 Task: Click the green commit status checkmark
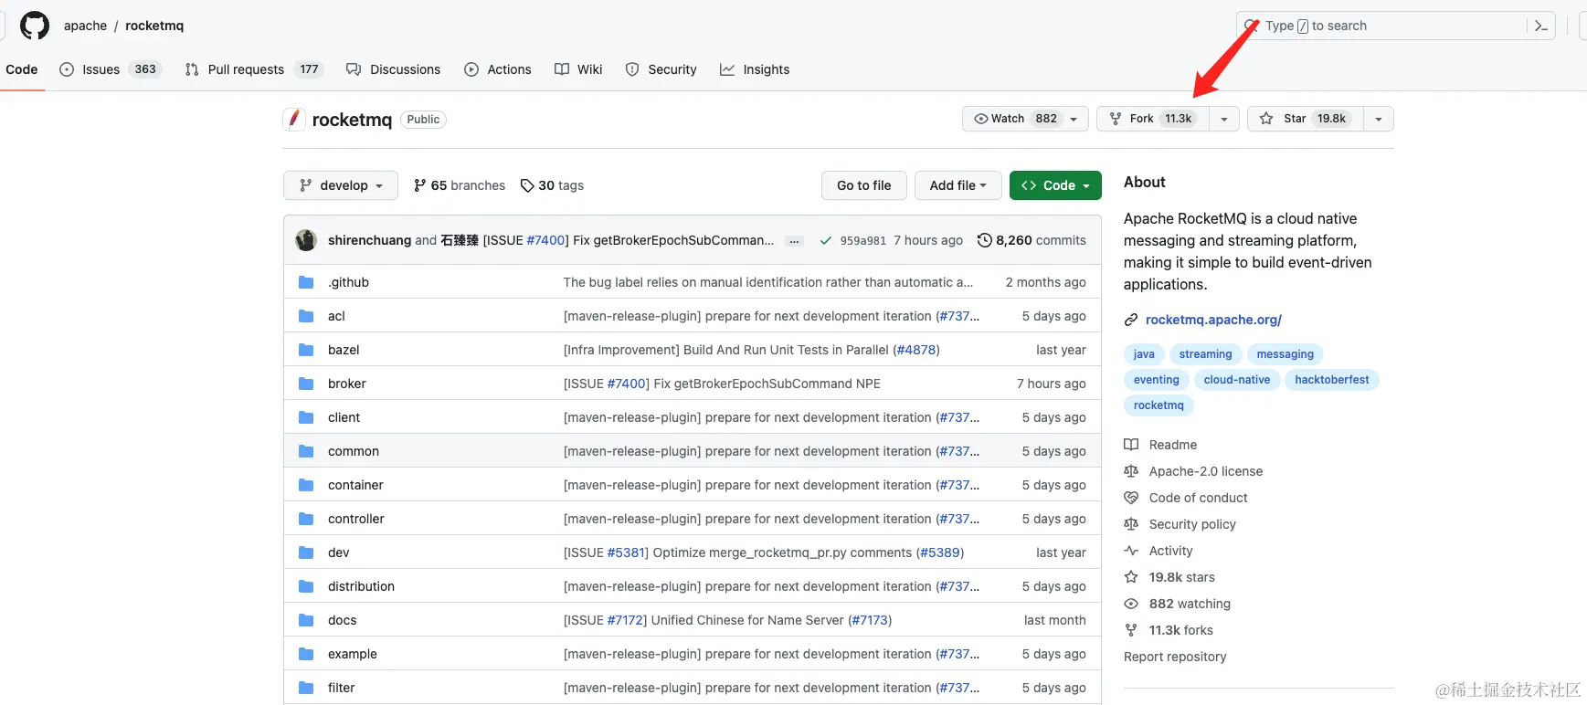[826, 240]
